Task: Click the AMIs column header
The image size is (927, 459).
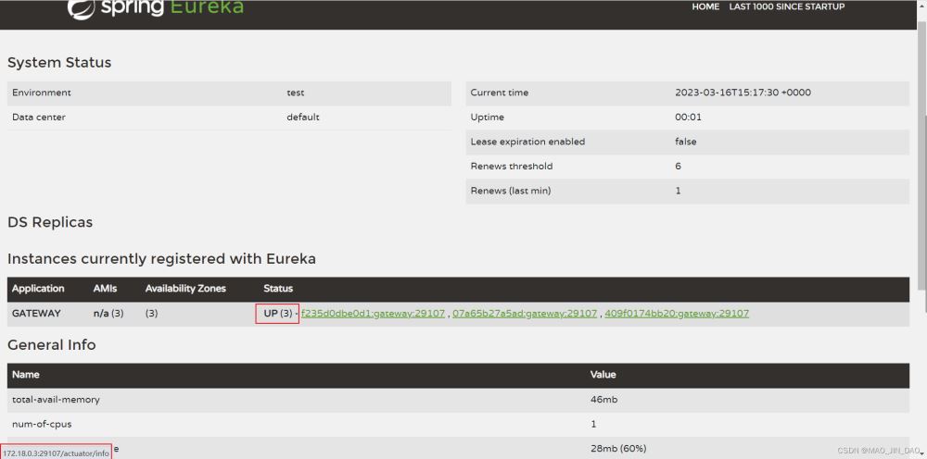Action: pos(105,289)
